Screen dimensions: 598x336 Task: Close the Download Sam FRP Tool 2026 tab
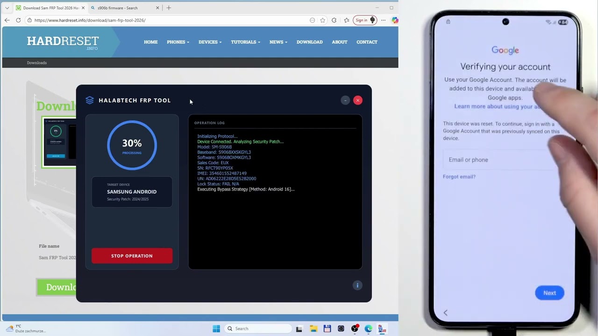tap(83, 8)
